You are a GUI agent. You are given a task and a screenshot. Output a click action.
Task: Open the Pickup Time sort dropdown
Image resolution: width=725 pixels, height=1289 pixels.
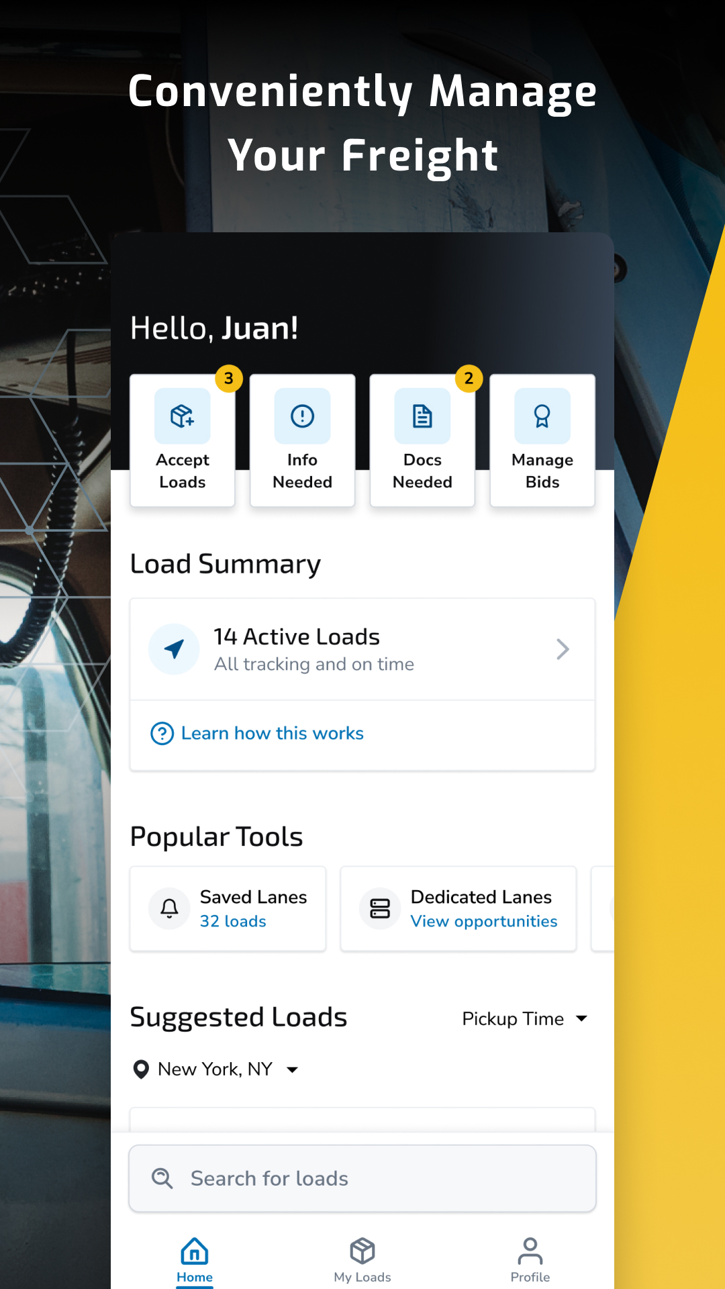(x=525, y=1018)
